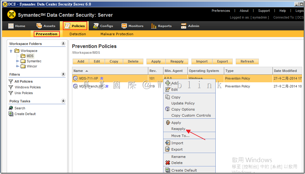
Task: Choose Edit in the context menu
Action: [x=189, y=90]
